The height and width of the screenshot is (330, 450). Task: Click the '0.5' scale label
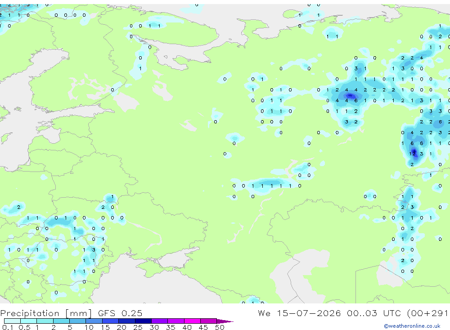24,327
